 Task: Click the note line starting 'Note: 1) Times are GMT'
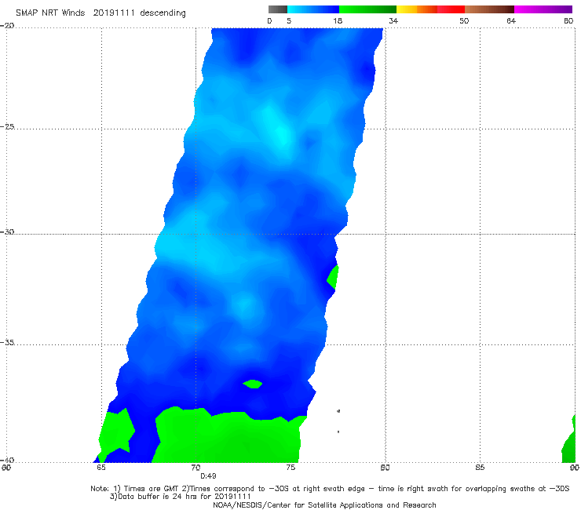pos(330,489)
